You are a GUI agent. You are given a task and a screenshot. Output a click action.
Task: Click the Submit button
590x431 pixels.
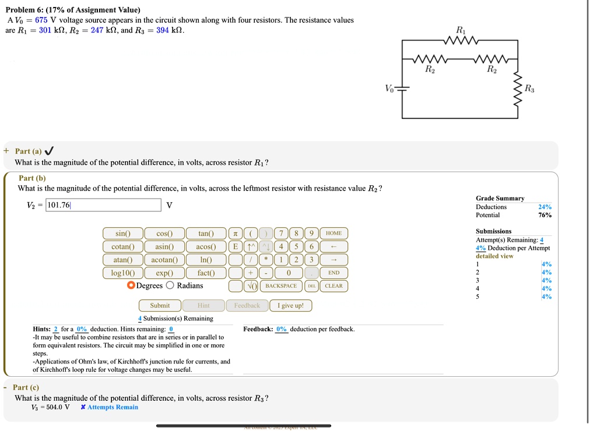tap(160, 306)
